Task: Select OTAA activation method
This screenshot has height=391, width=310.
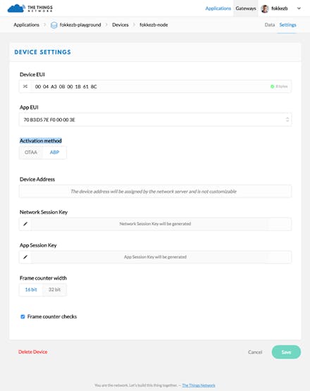Action: (x=31, y=152)
